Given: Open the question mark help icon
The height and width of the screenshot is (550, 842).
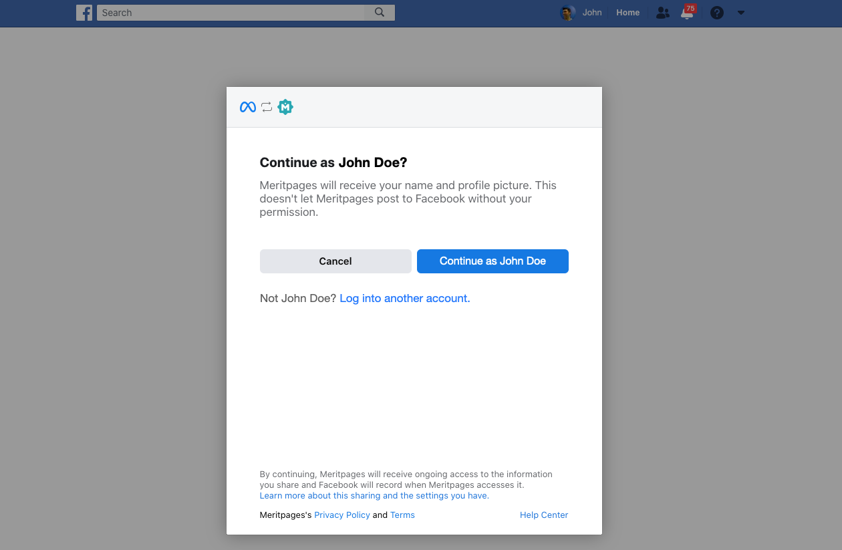Looking at the screenshot, I should [x=716, y=13].
